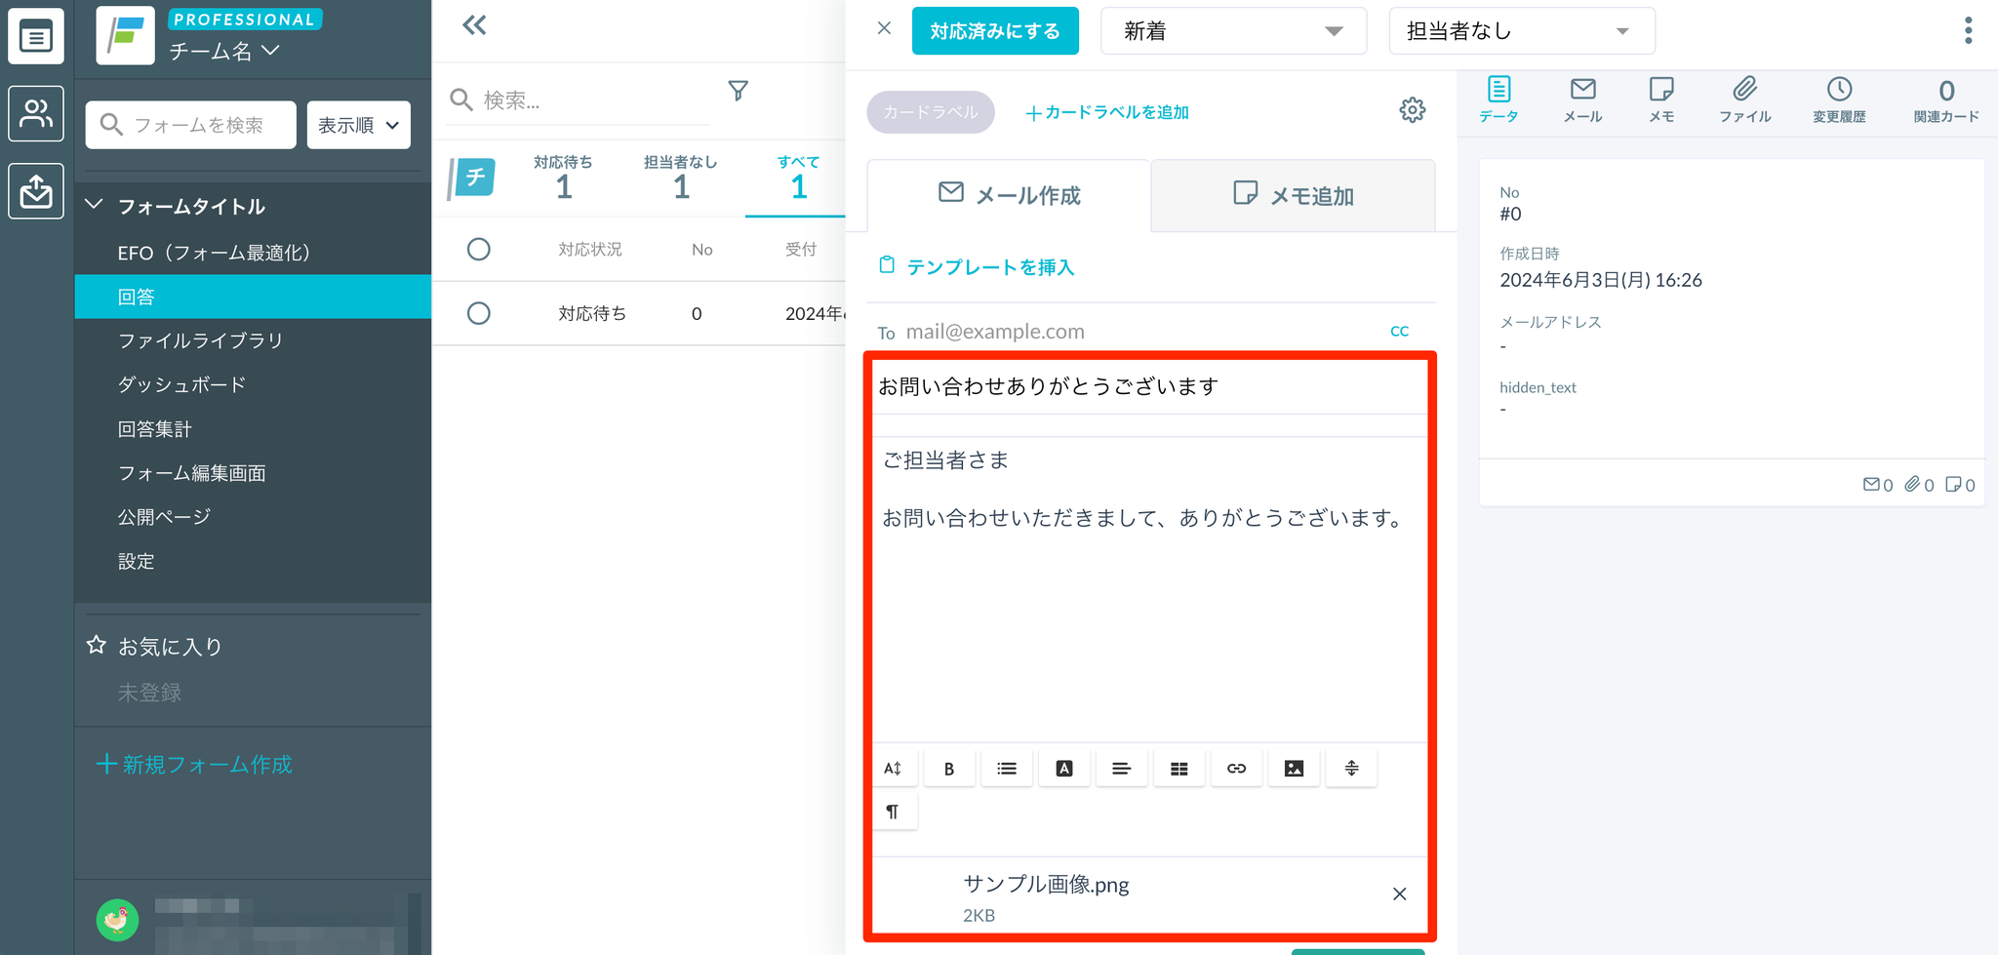Remove the サンプル画像.png attachment
This screenshot has width=1998, height=955.
click(x=1399, y=894)
